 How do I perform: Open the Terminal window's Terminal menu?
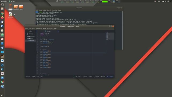(x=55, y=10)
